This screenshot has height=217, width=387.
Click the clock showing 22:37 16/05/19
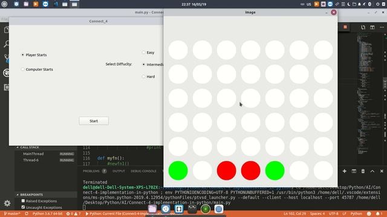coord(193,4)
